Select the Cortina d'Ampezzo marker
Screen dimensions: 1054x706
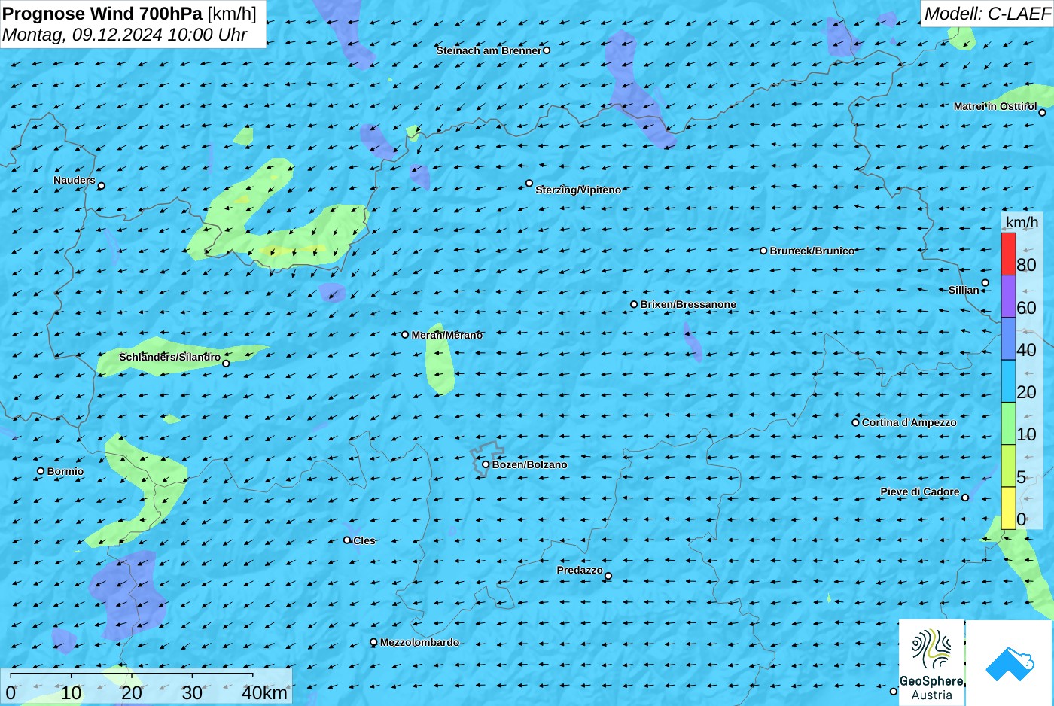click(855, 422)
